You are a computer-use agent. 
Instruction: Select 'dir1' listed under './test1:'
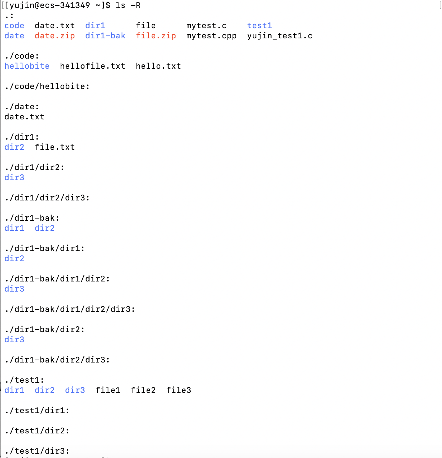14,390
